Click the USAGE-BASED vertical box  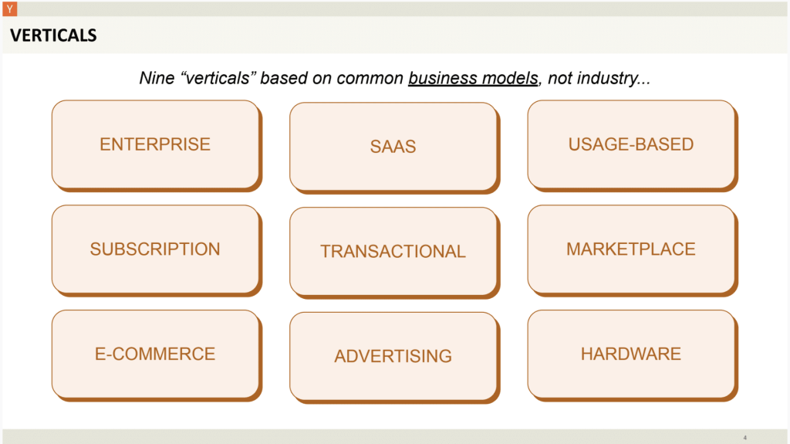[x=633, y=145]
